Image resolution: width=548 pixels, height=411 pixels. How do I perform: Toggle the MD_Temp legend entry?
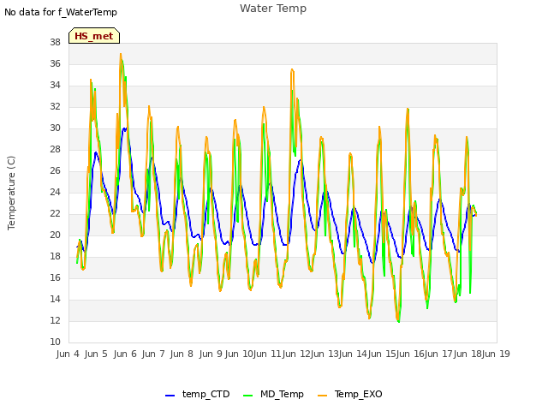273,394
